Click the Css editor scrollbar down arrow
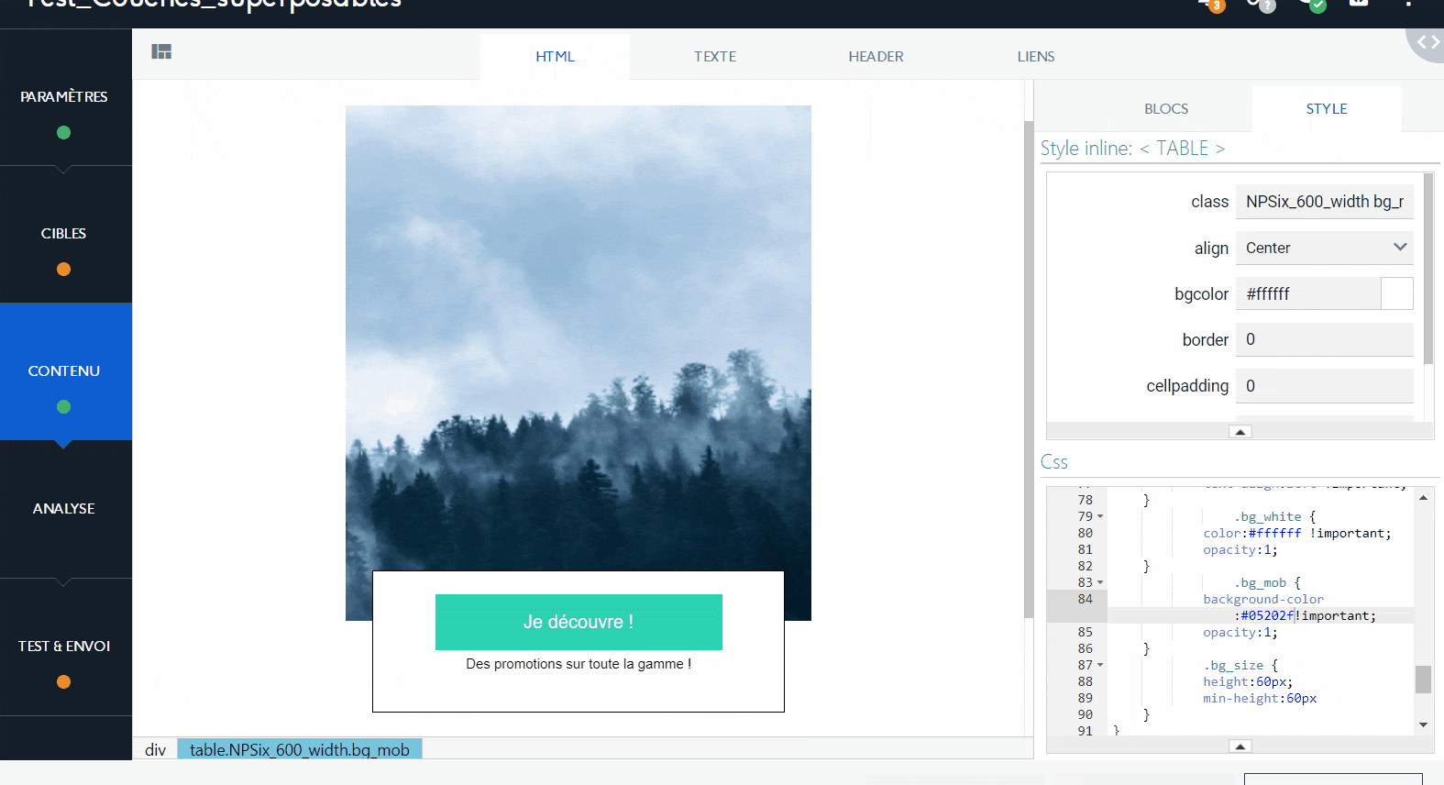 [1423, 724]
